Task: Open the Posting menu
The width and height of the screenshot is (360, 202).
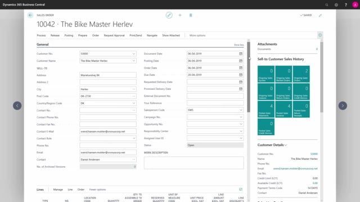Action: click(x=69, y=35)
